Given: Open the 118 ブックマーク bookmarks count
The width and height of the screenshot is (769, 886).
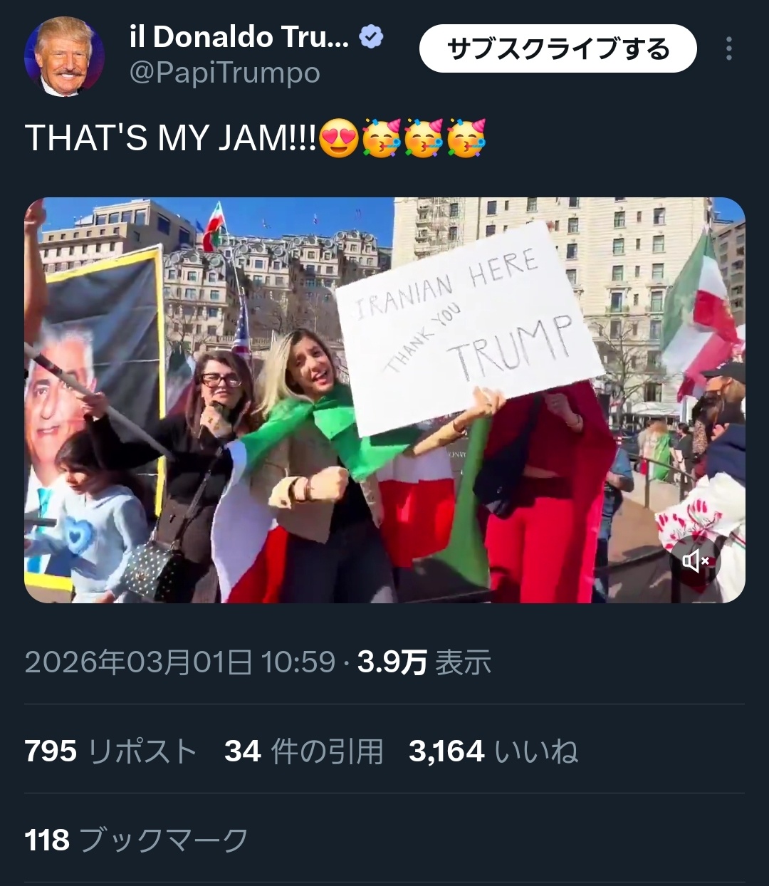Looking at the screenshot, I should (x=137, y=840).
